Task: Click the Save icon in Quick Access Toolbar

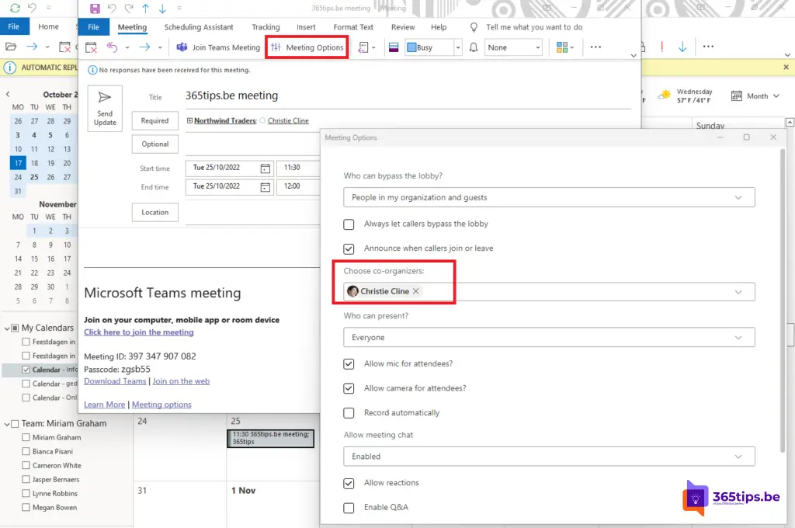Action: 95,8
